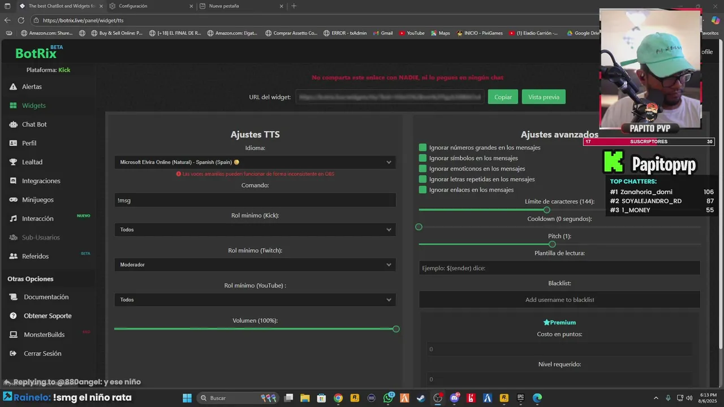Switch to the Nueva pestaña tab
This screenshot has height=407, width=724.
(240, 6)
